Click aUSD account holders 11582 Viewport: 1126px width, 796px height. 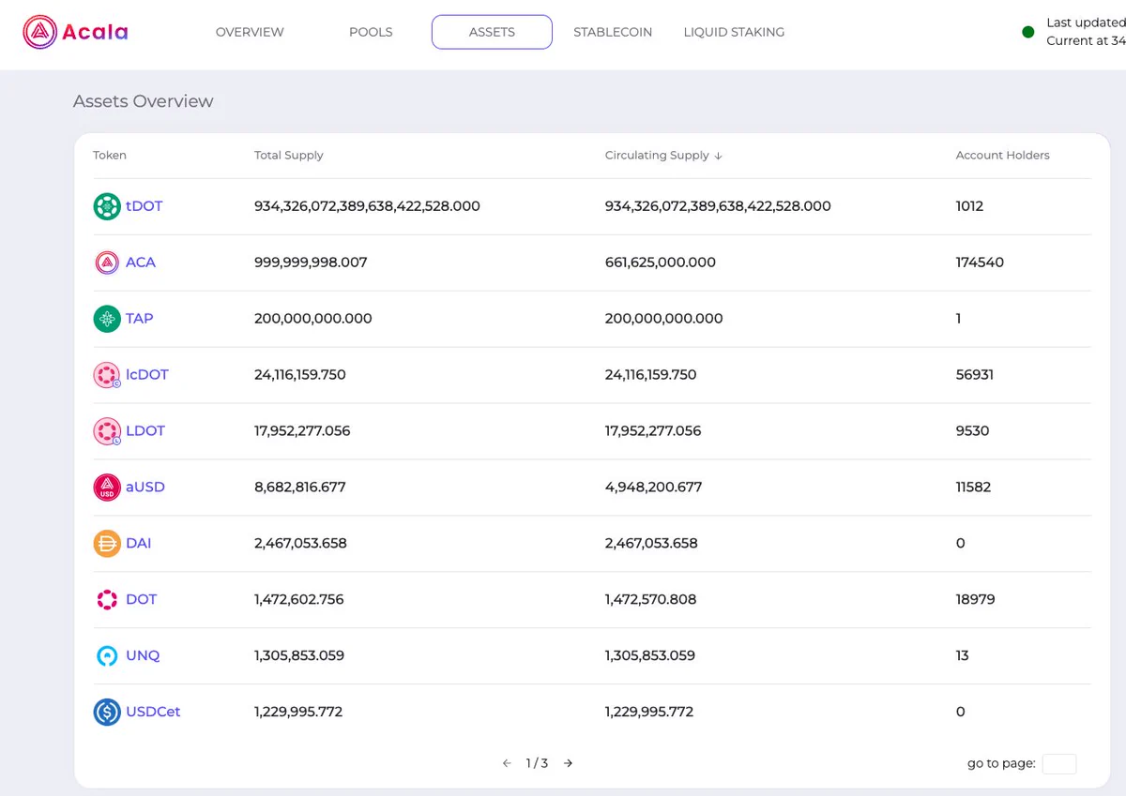[973, 488]
